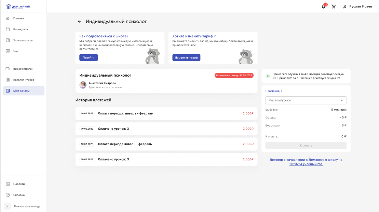Open Календарь menu item

[x=24, y=29]
